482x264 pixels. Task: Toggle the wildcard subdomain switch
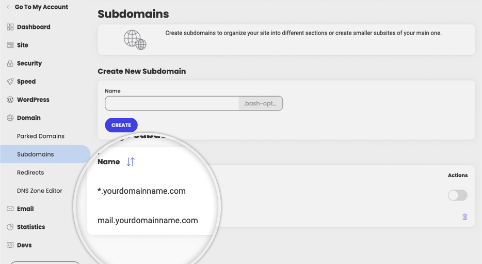click(457, 195)
